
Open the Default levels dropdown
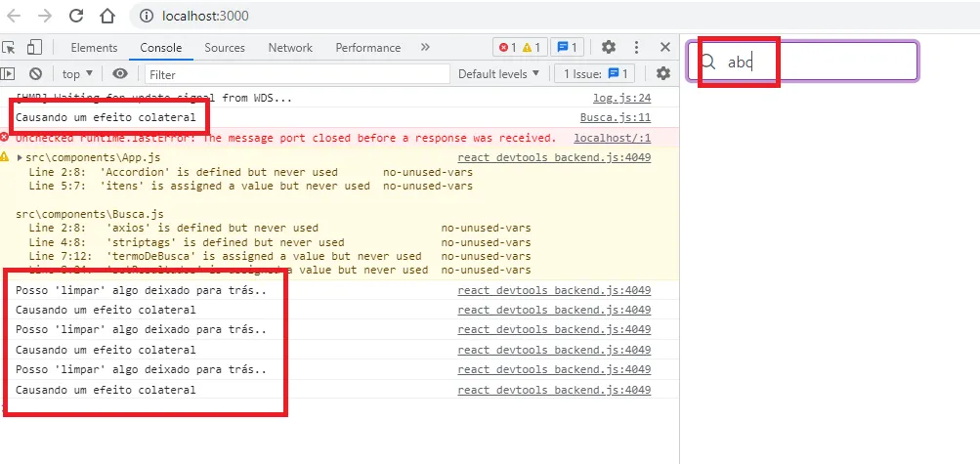pyautogui.click(x=498, y=73)
